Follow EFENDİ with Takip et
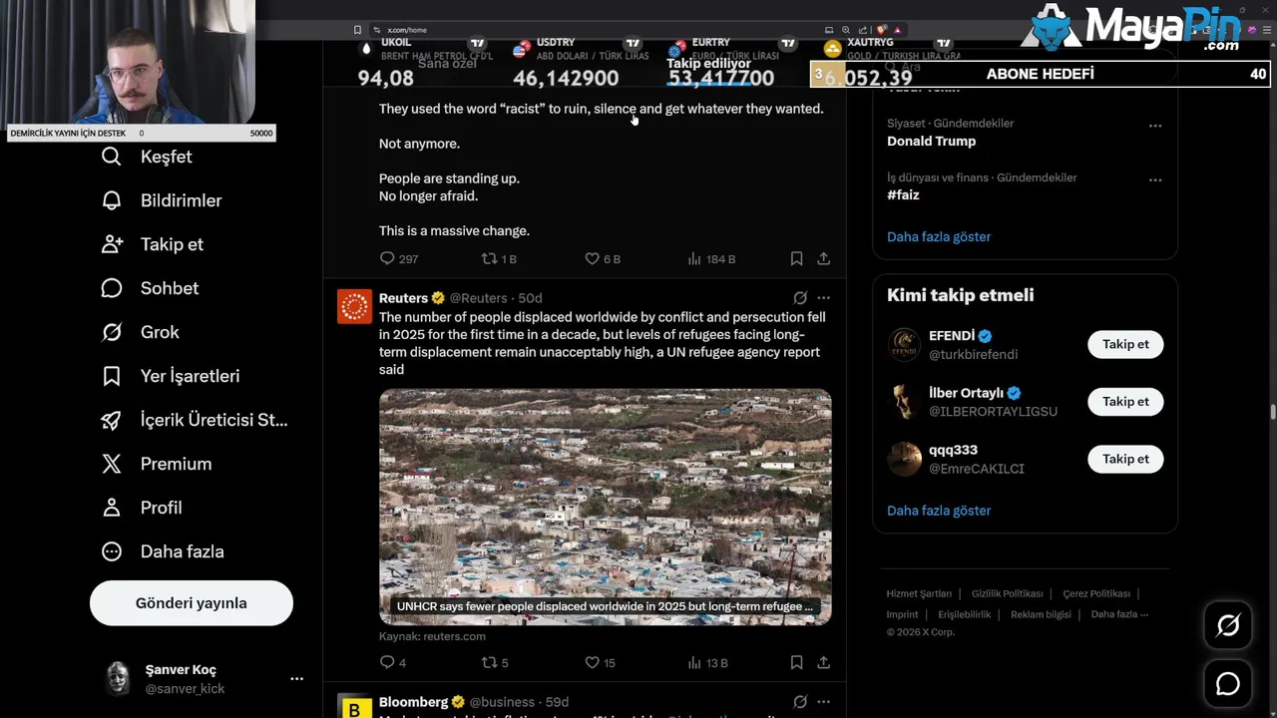This screenshot has width=1277, height=718. [x=1125, y=344]
